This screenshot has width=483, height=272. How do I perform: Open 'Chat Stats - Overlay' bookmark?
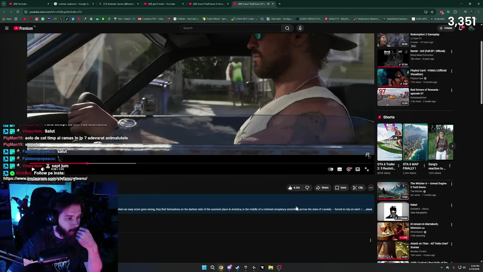pyautogui.click(x=279, y=19)
